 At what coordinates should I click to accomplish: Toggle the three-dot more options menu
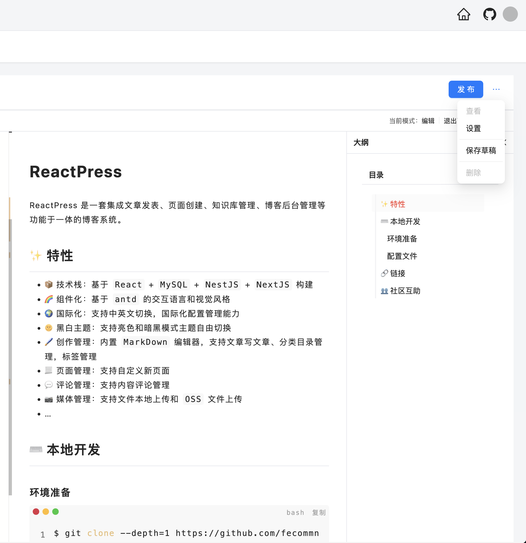(496, 89)
